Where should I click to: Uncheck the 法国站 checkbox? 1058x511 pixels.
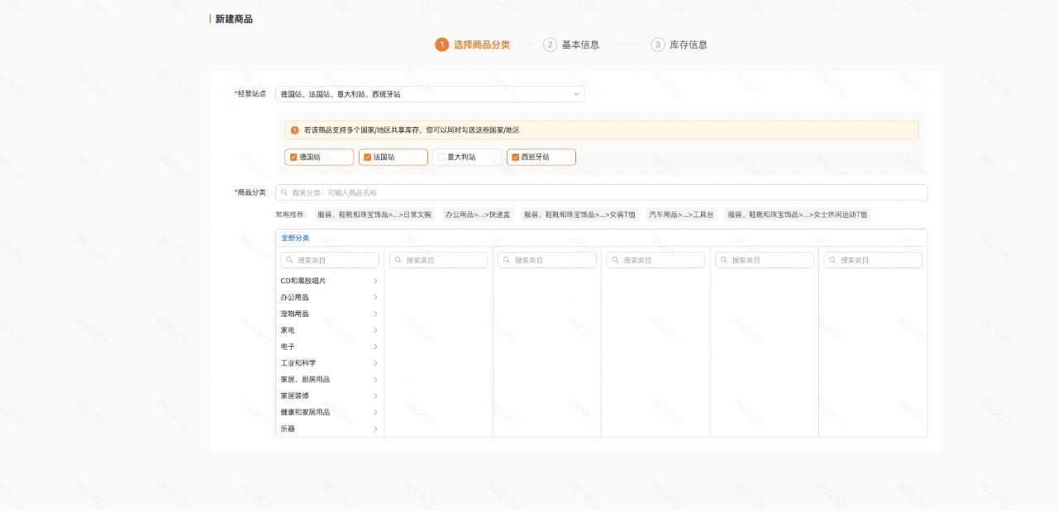368,157
